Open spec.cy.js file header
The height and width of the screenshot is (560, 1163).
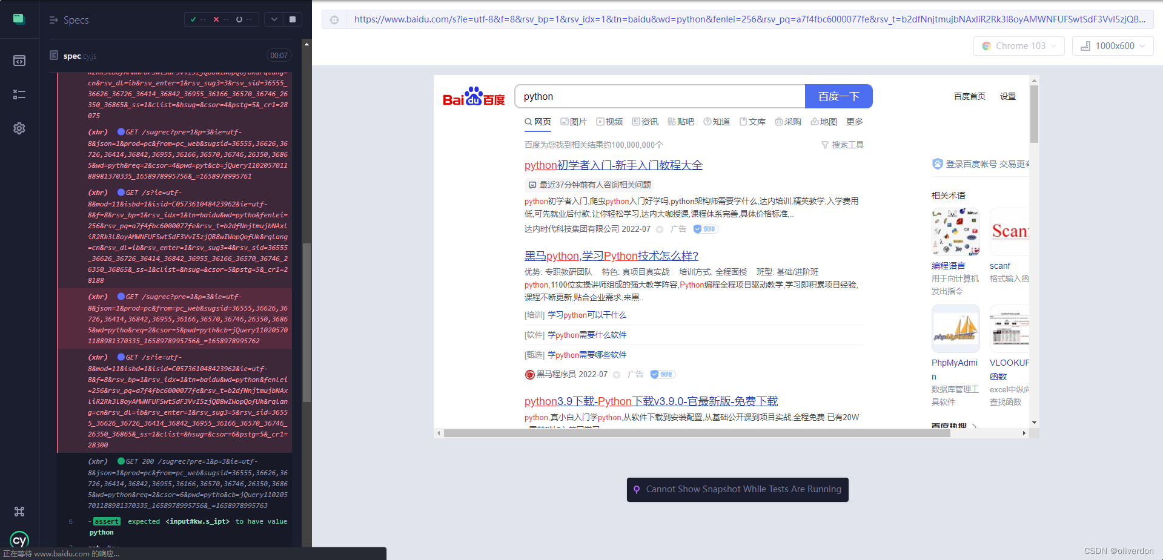click(x=79, y=56)
